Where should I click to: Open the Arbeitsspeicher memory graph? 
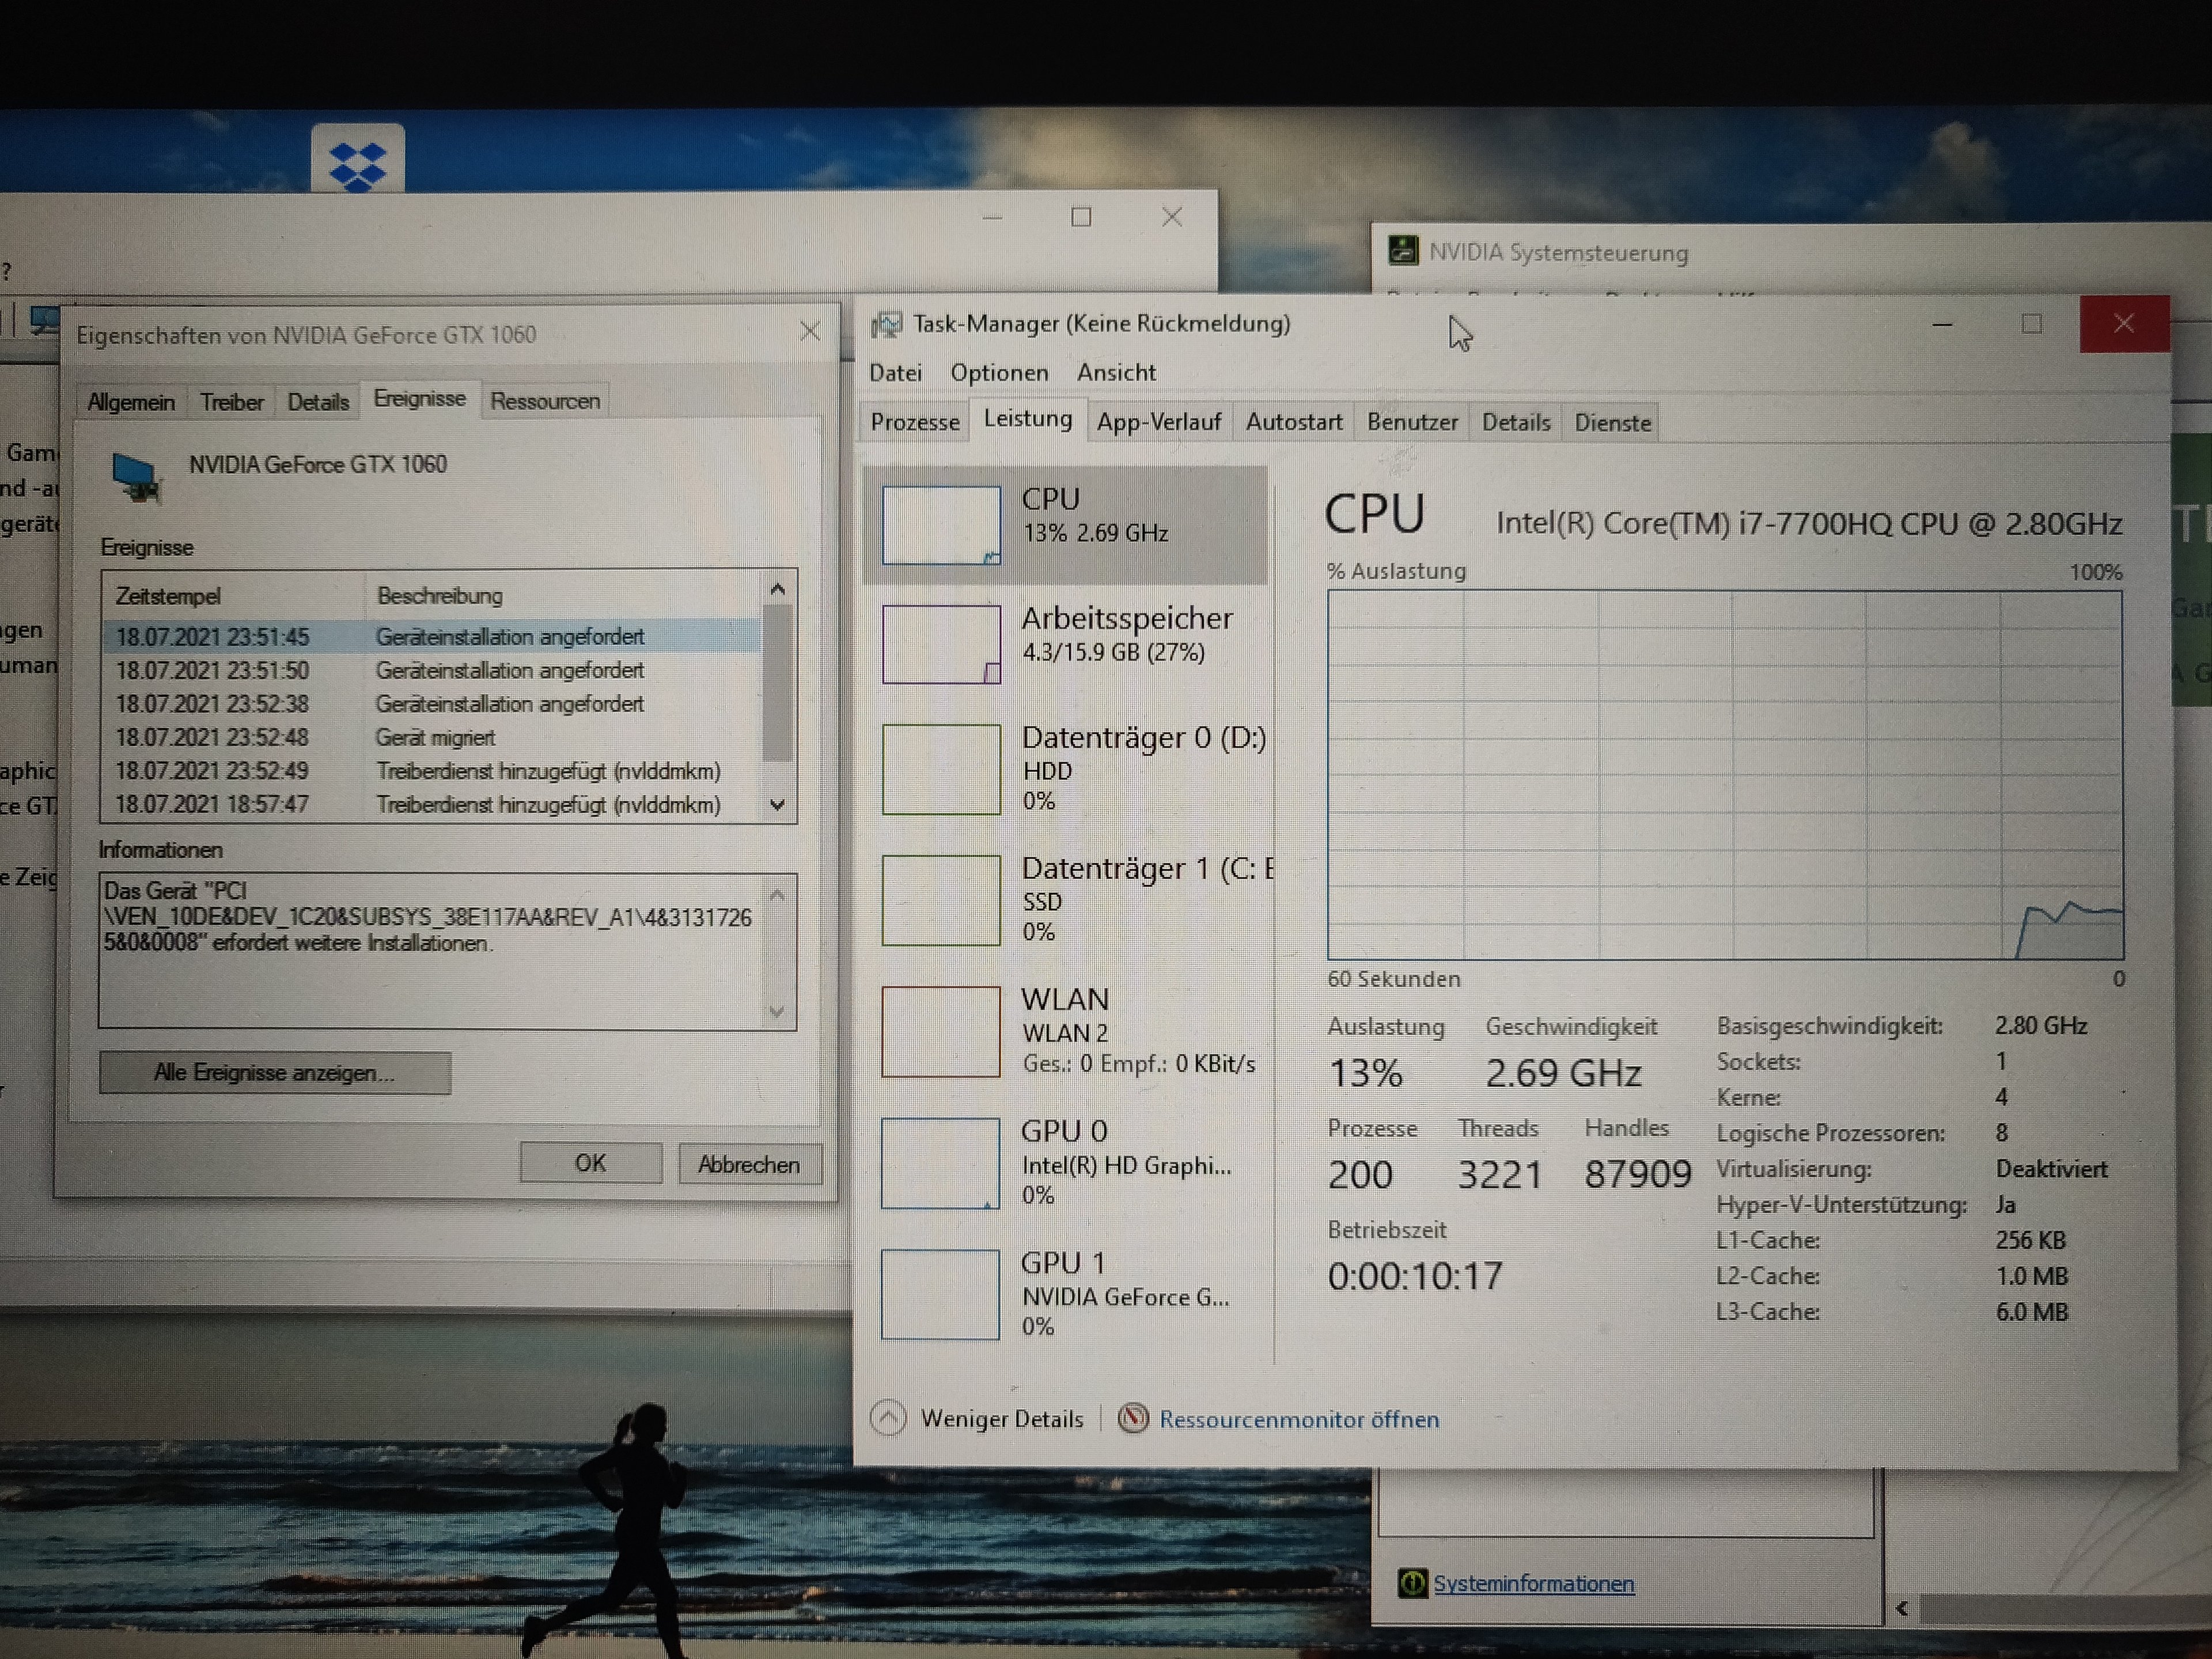(940, 644)
